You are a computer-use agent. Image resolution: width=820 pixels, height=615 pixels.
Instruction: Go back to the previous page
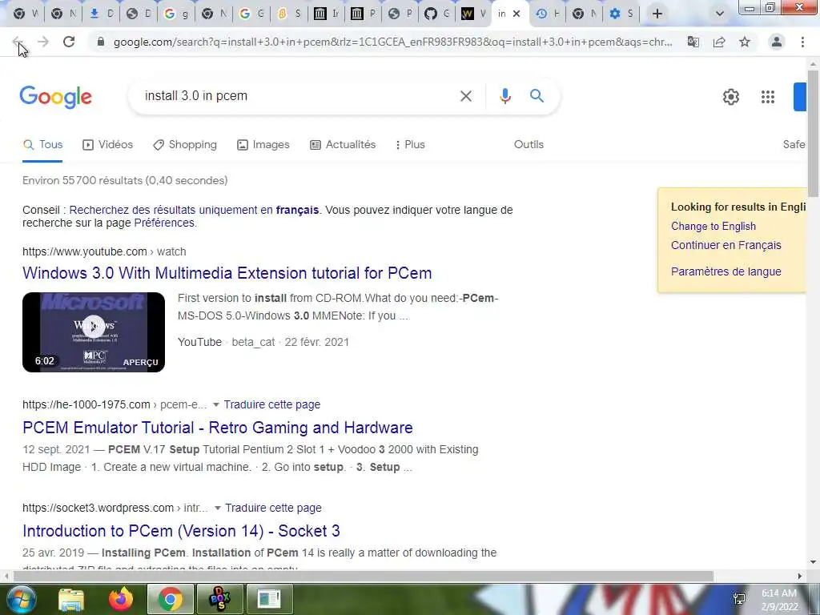[18, 42]
